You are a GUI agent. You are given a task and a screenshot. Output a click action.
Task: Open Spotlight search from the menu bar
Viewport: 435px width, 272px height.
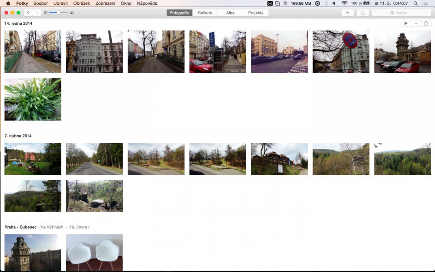pyautogui.click(x=416, y=3)
